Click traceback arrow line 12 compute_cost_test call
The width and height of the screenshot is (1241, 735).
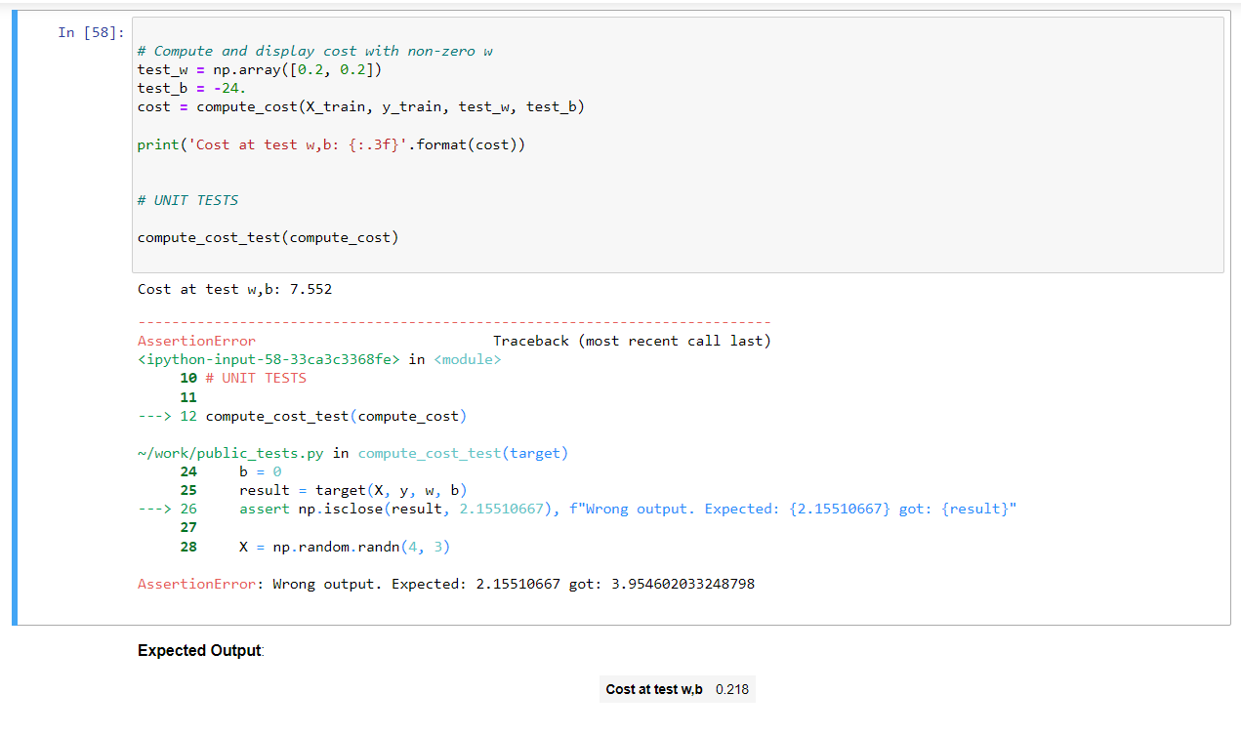pyautogui.click(x=303, y=416)
